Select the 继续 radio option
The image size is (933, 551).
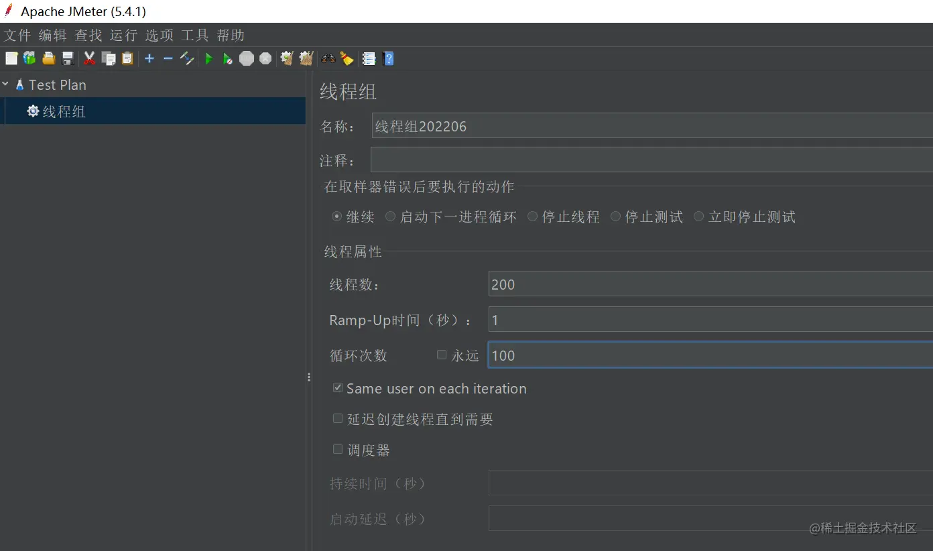[336, 217]
